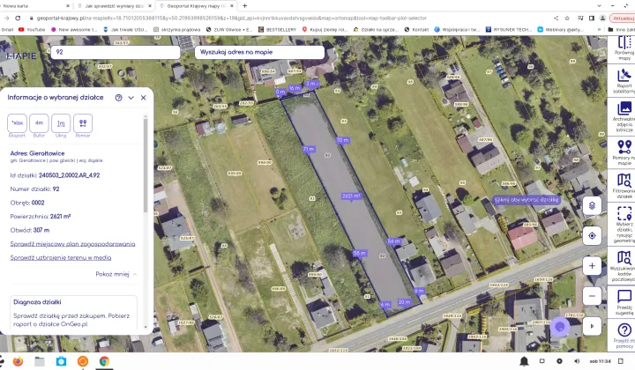Screen dimensions: 635x370
Task: Open a new browser tab
Action: click(x=244, y=6)
